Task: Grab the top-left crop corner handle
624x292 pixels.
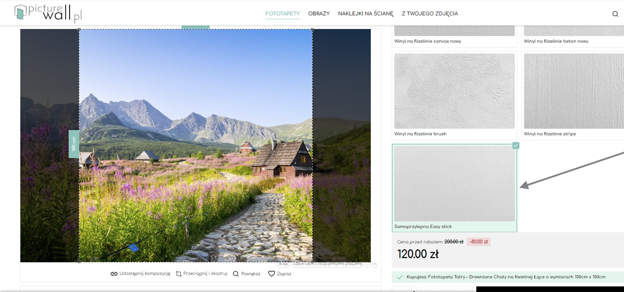Action: [x=79, y=30]
